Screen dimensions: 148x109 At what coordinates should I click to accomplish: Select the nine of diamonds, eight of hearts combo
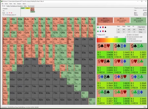coord(122,82)
